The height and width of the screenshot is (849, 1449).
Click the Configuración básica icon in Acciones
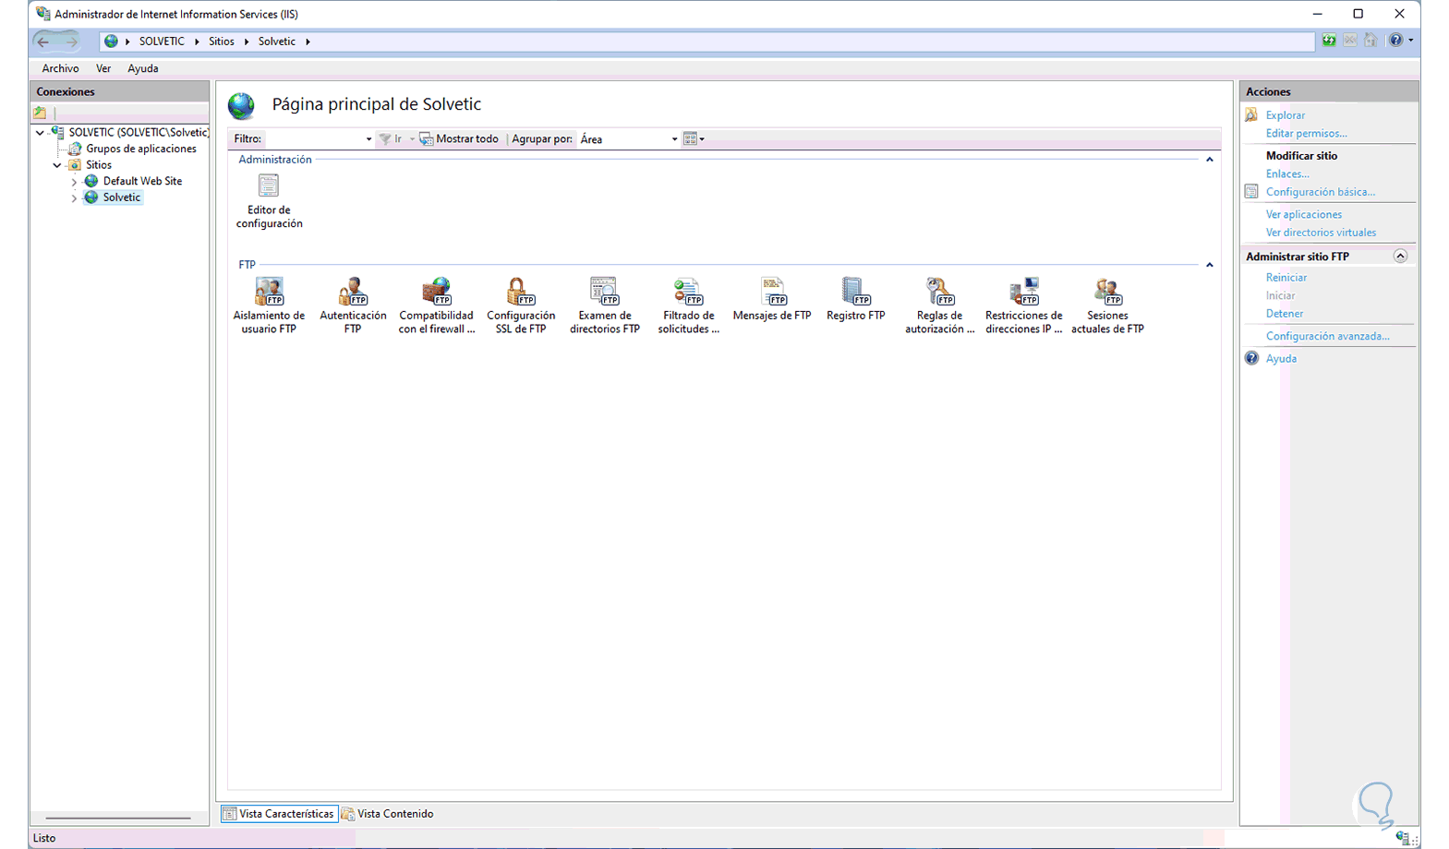click(x=1251, y=192)
